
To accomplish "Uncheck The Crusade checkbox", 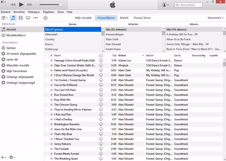I will (x=51, y=149).
